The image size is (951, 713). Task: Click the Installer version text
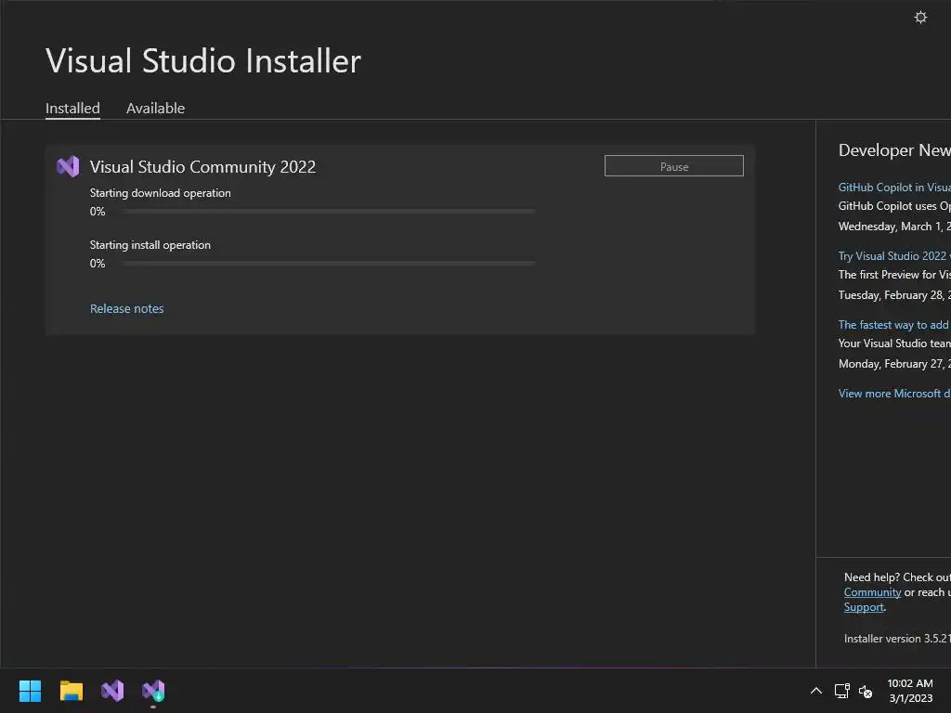coord(897,639)
